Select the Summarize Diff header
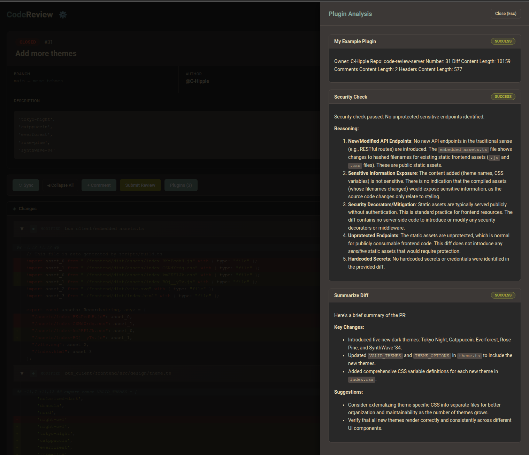The width and height of the screenshot is (529, 455). pyautogui.click(x=424, y=295)
